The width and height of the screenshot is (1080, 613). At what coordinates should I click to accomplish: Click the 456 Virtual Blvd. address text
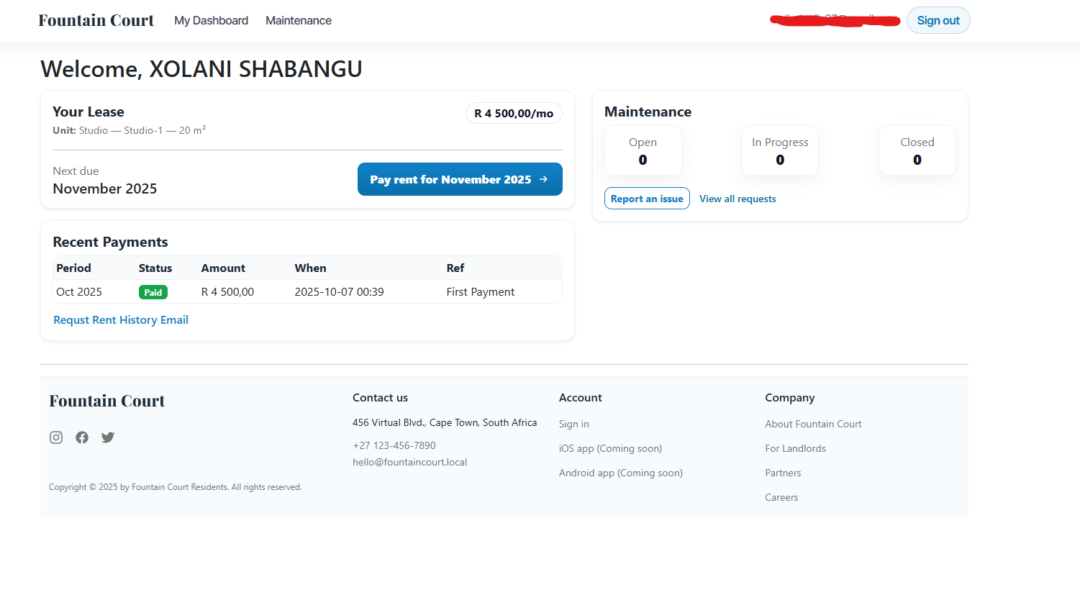pyautogui.click(x=445, y=423)
